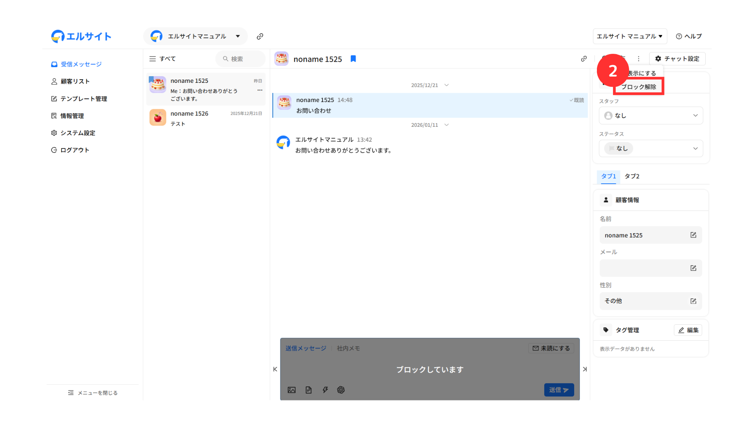Click the lightning bolt quick reply icon
The width and height of the screenshot is (754, 424).
pyautogui.click(x=325, y=390)
